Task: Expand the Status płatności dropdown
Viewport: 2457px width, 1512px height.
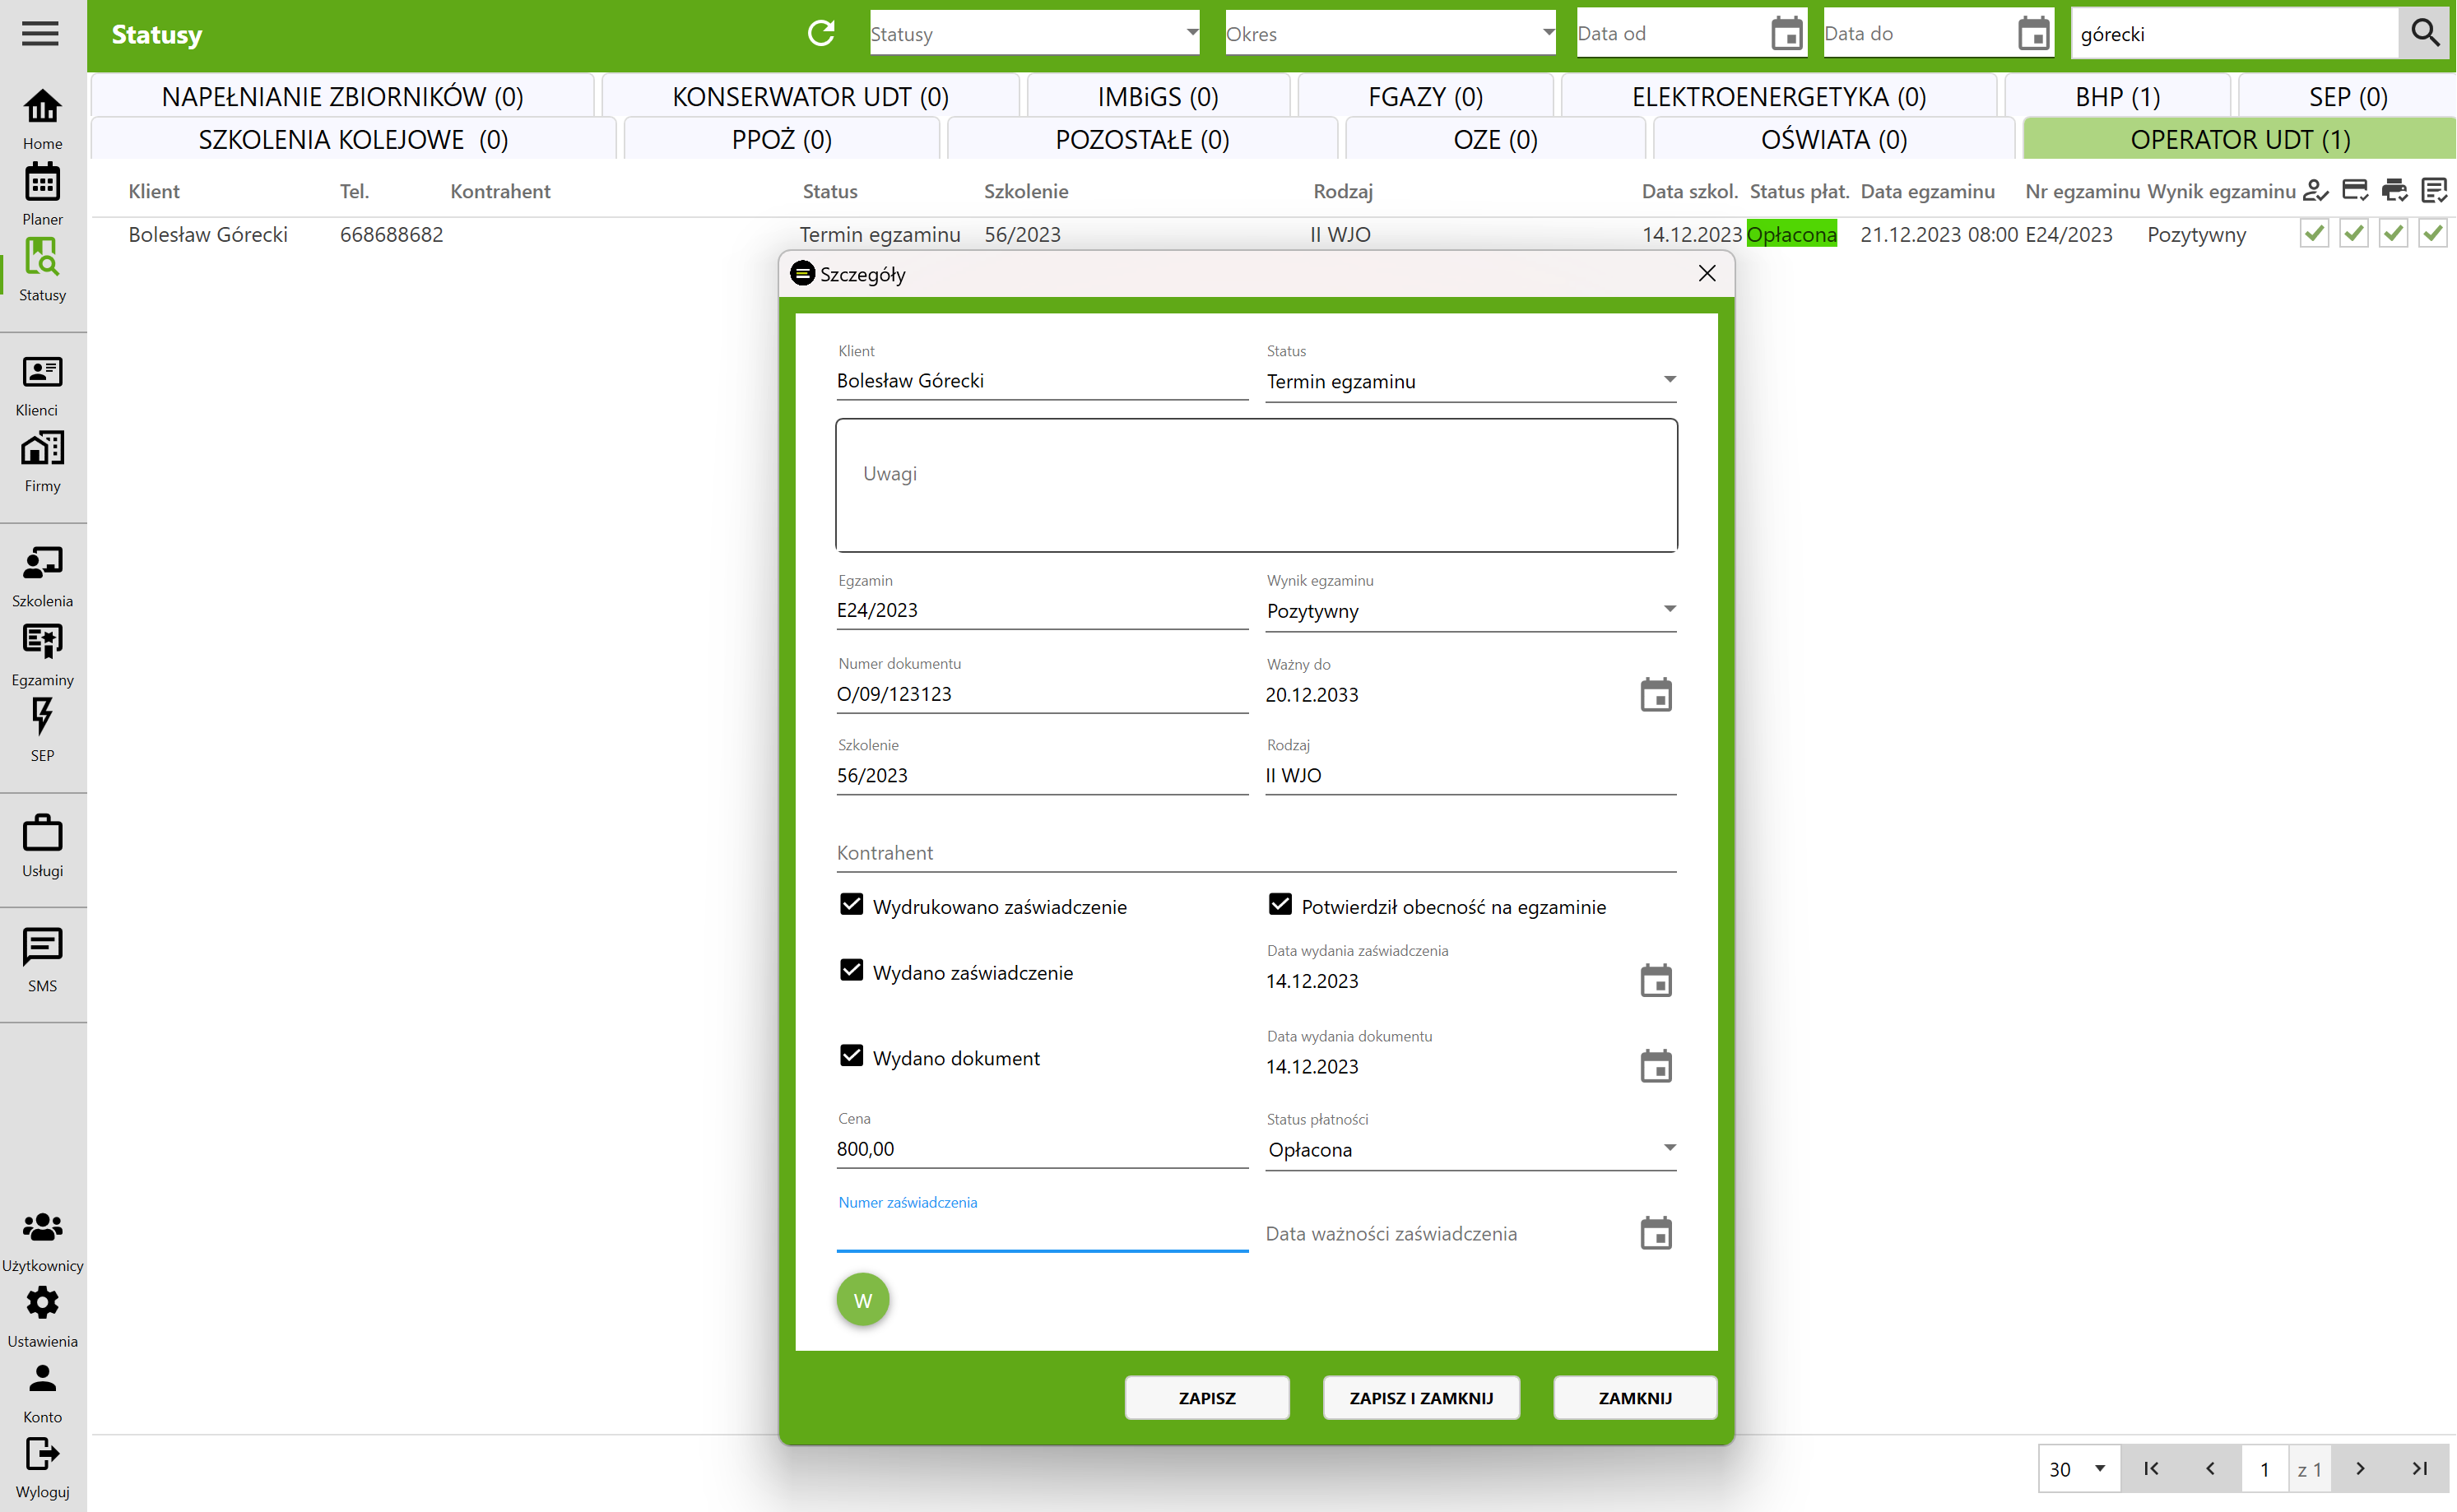Action: click(1471, 1149)
